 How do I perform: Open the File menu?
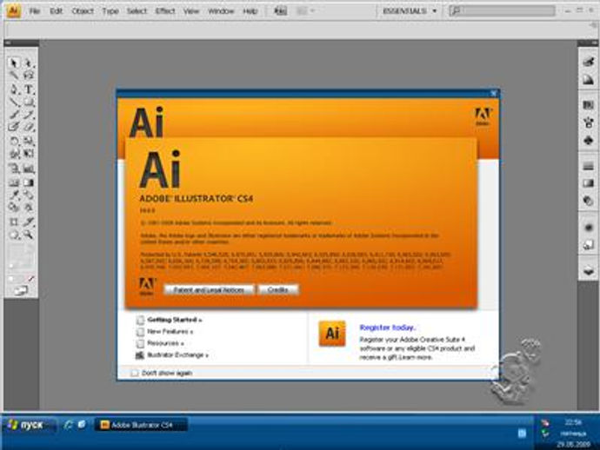pyautogui.click(x=35, y=11)
